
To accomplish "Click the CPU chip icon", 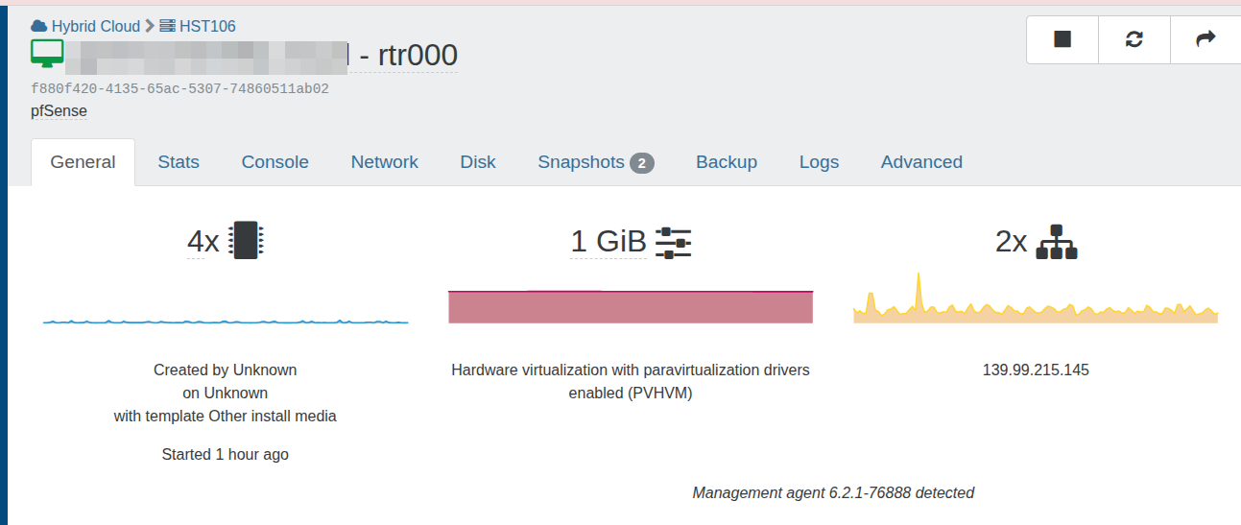I will click(x=247, y=241).
